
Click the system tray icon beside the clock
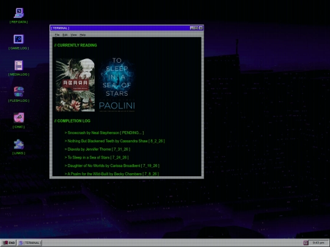[306, 243]
